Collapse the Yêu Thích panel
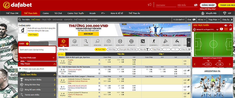Screen dimensions: 235x98 (54, 64)
